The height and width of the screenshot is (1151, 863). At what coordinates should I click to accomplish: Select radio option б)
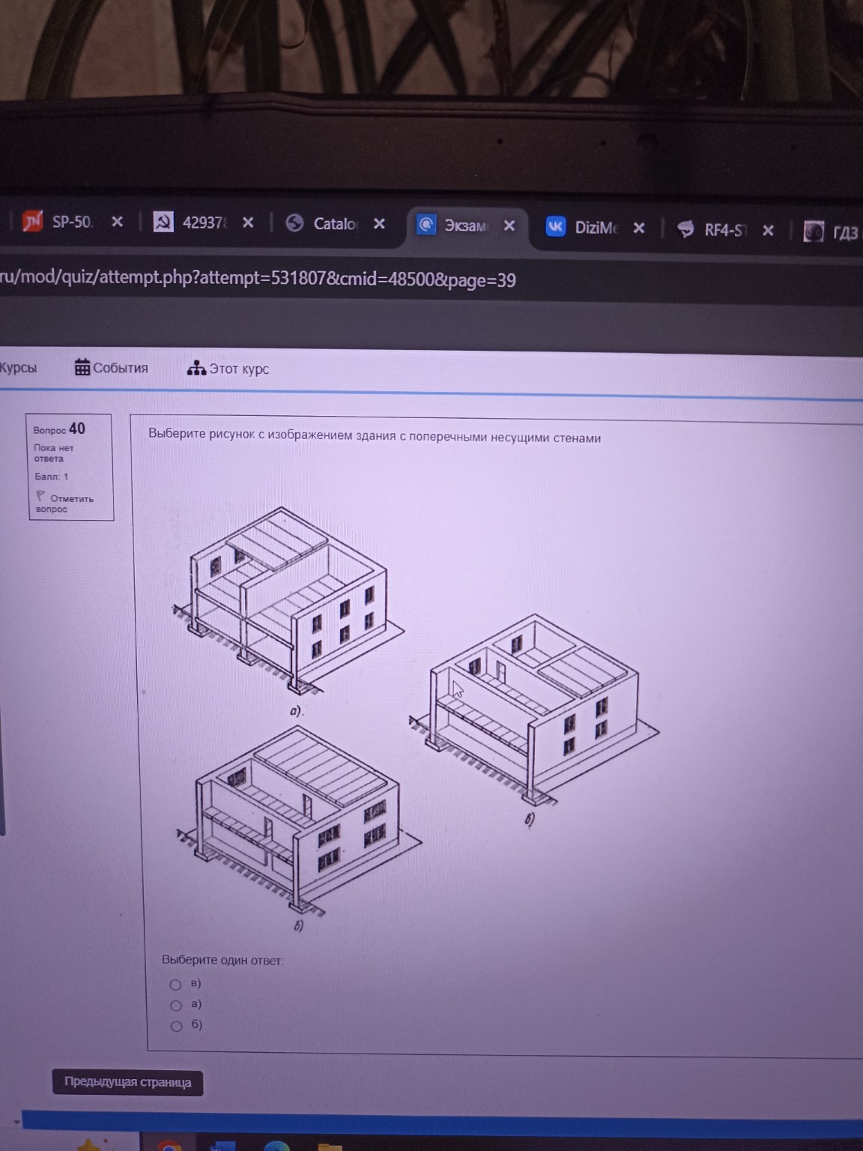pyautogui.click(x=177, y=1026)
